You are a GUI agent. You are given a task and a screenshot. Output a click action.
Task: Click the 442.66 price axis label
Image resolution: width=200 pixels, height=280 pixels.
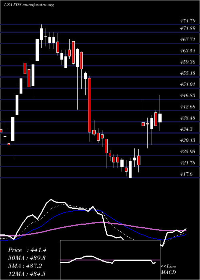(188, 107)
